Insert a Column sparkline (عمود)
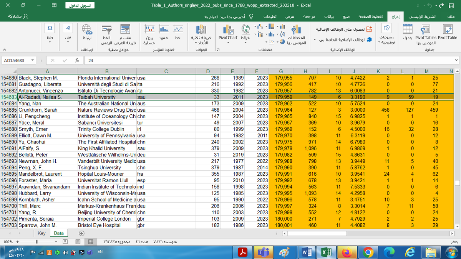461x259 pixels. [163, 33]
